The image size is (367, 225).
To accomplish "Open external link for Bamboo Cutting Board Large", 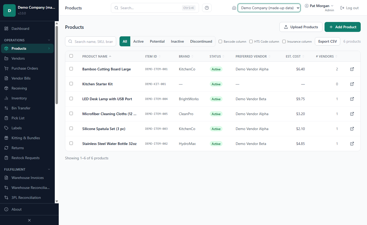I will 352,69.
